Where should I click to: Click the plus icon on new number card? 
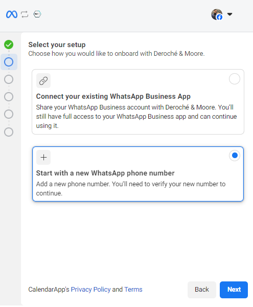(x=43, y=158)
